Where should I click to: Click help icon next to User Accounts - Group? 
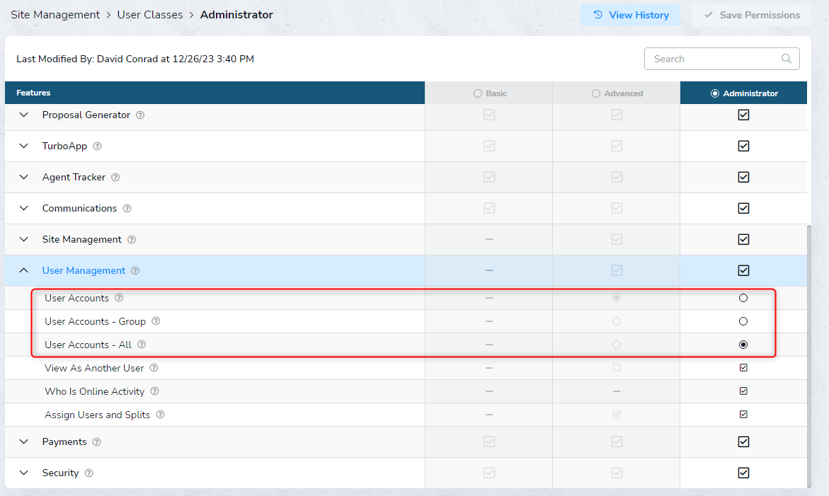pos(156,321)
